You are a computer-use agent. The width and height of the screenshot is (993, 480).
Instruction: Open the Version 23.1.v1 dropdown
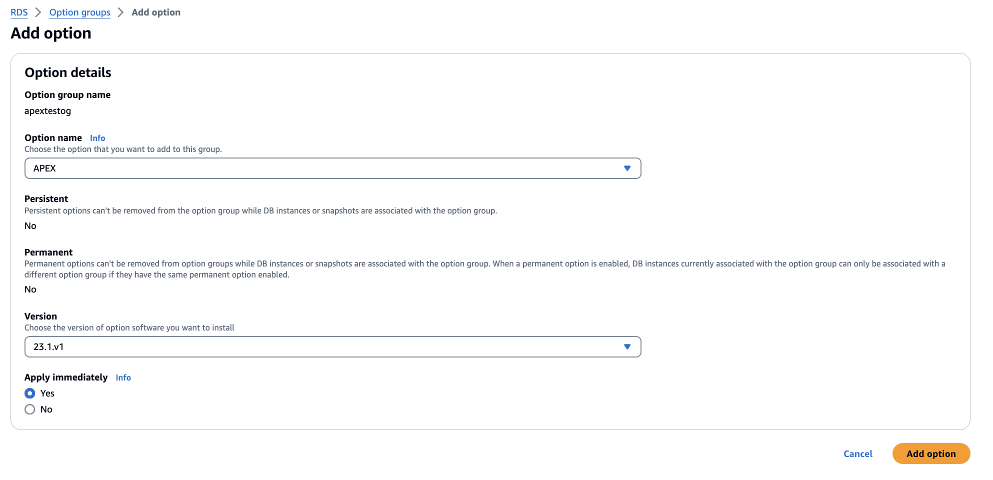(x=333, y=347)
